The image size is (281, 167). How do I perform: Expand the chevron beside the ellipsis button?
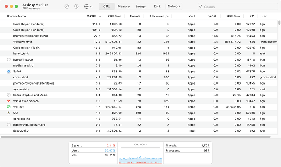click(x=91, y=7)
